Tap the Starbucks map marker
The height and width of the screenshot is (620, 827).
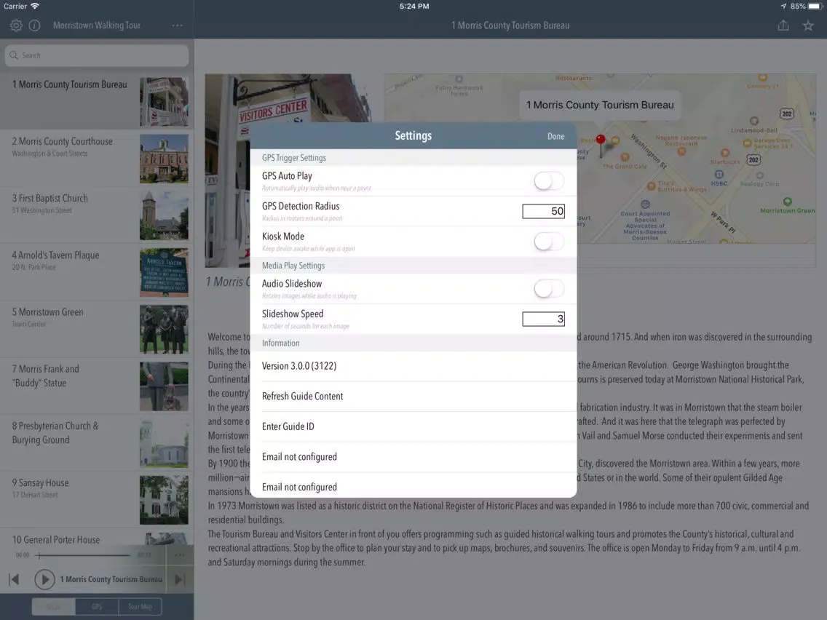tap(725, 153)
